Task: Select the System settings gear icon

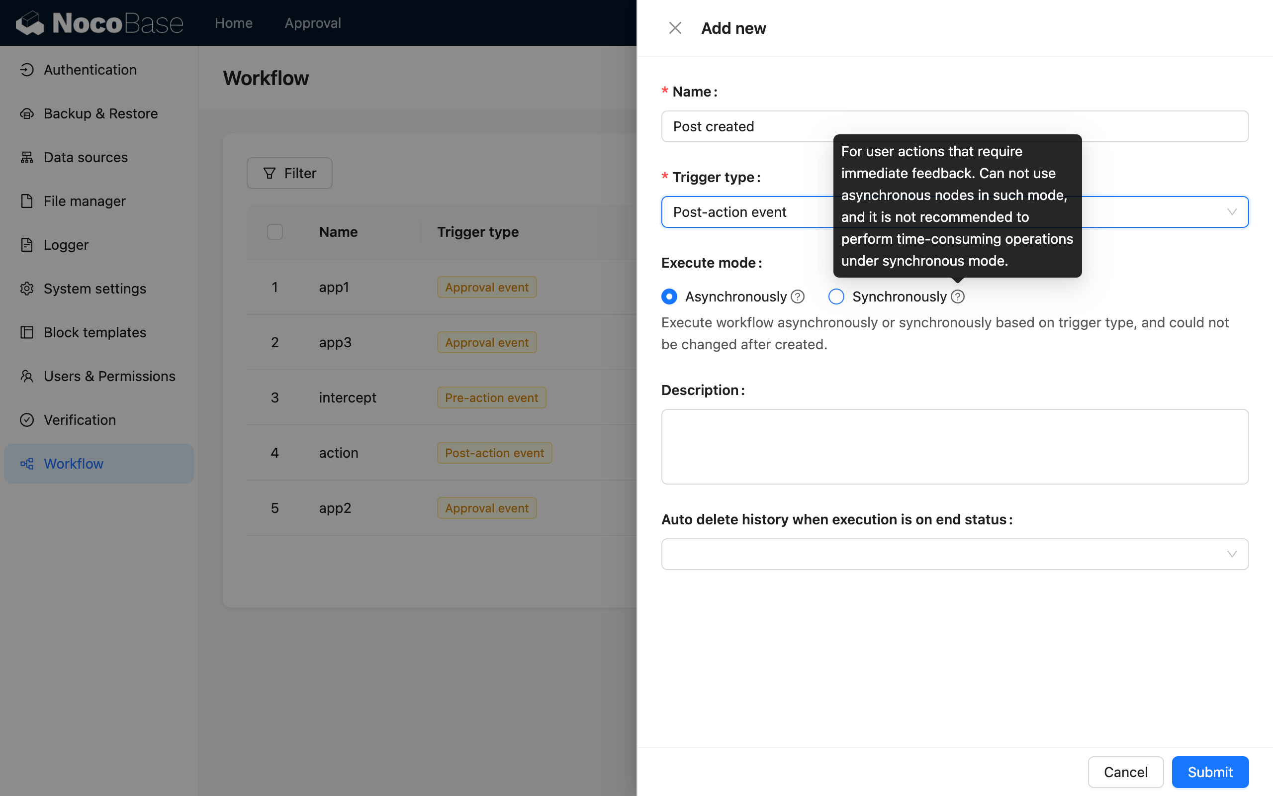Action: coord(27,288)
